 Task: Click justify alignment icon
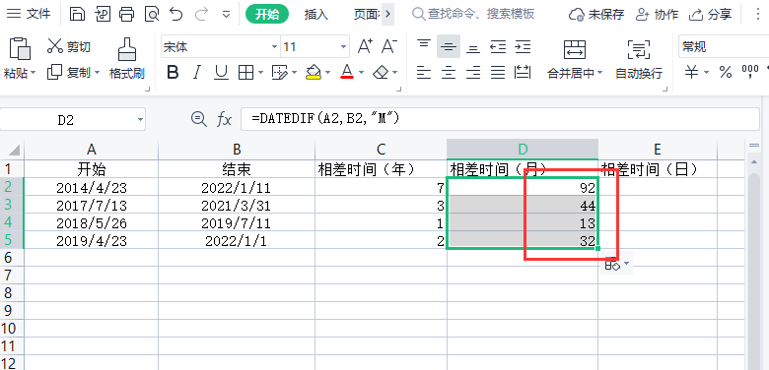498,73
